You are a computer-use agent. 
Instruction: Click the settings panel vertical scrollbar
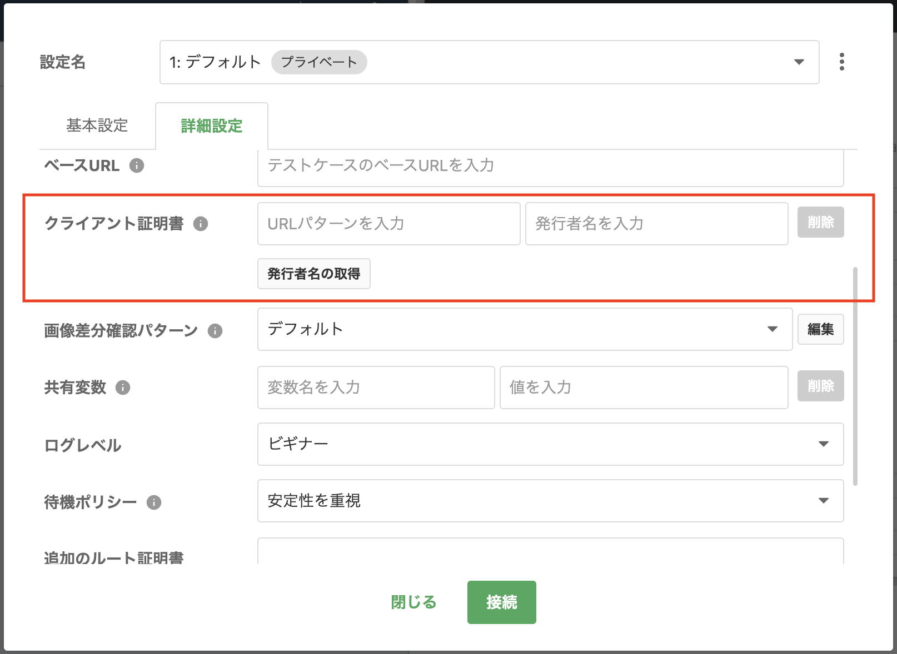(x=855, y=376)
